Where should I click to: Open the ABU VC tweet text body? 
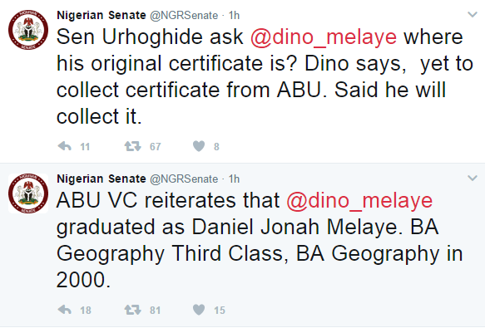tap(260, 240)
